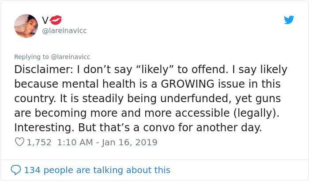Click the word 'Disclaimer:' in the tweet
The image size is (309, 181).
point(44,70)
